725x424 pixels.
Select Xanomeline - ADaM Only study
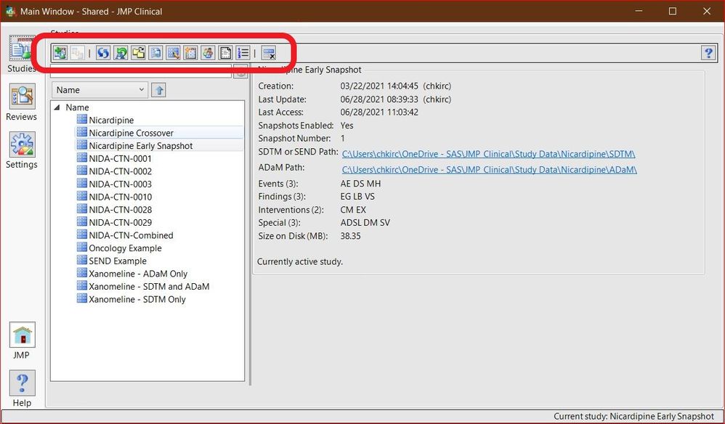(138, 274)
